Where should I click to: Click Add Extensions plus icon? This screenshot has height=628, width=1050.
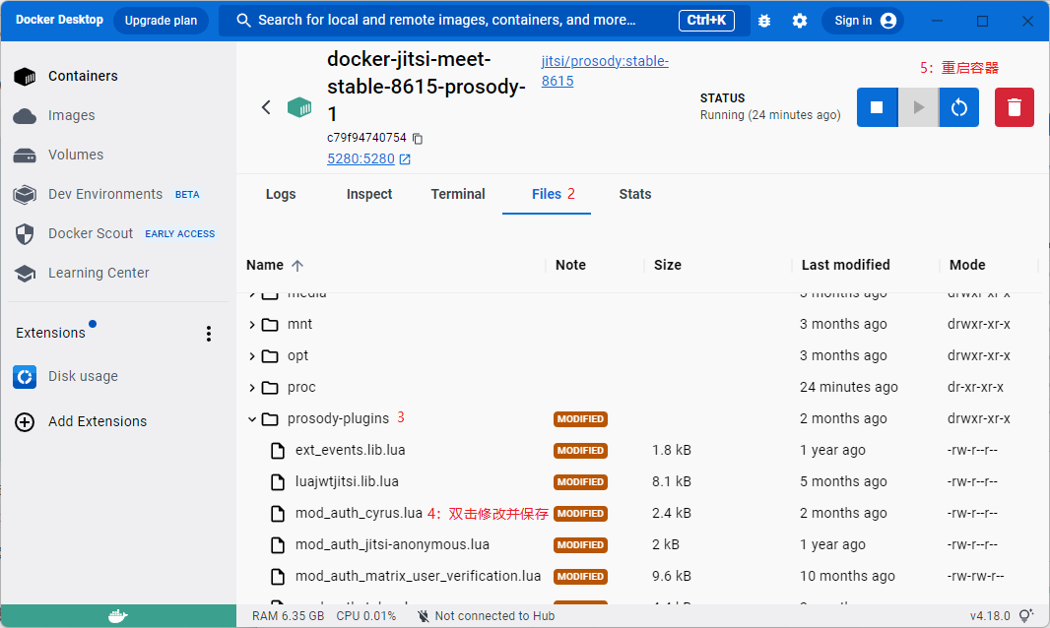click(25, 422)
